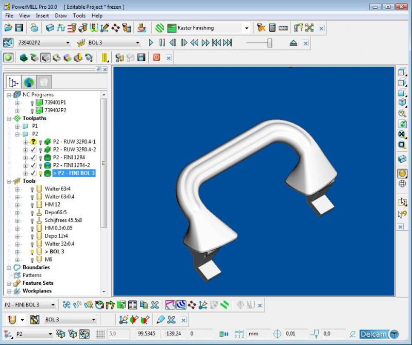Click the grid icon in status bar
Viewport: 412px width, 345px height.
click(x=100, y=334)
